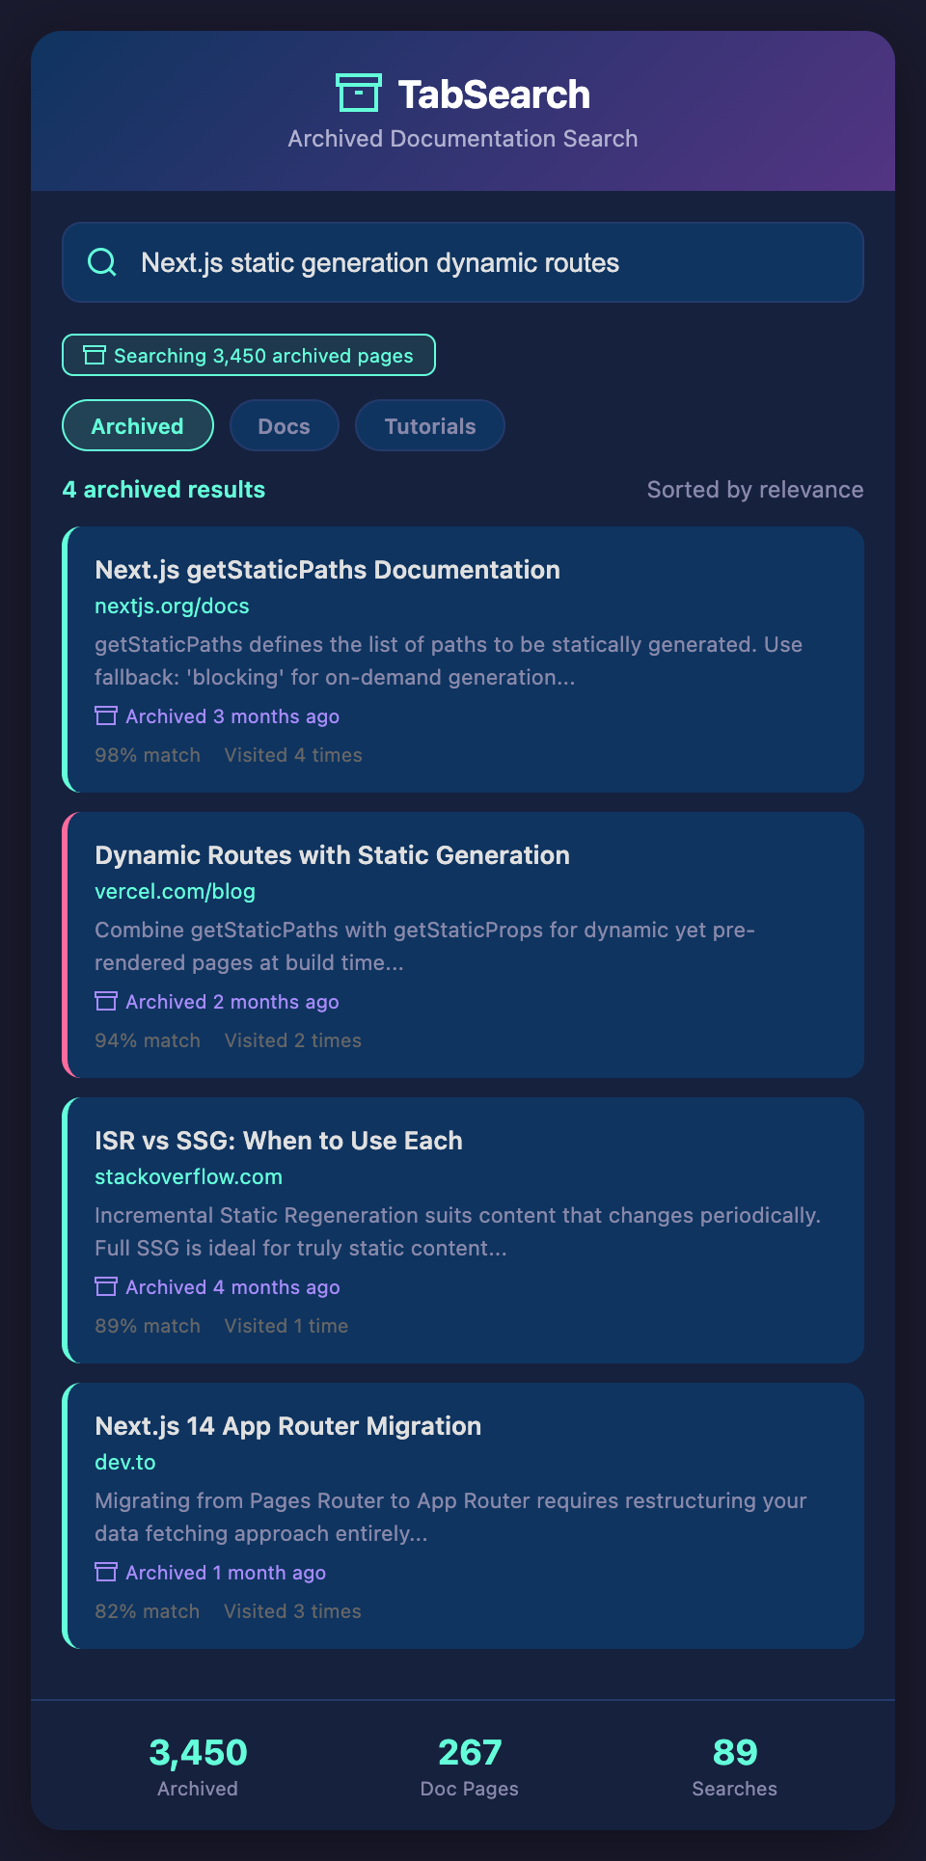Follow the stackoverflow.com result link
Screen dimensions: 926x1861
pyautogui.click(x=188, y=1176)
